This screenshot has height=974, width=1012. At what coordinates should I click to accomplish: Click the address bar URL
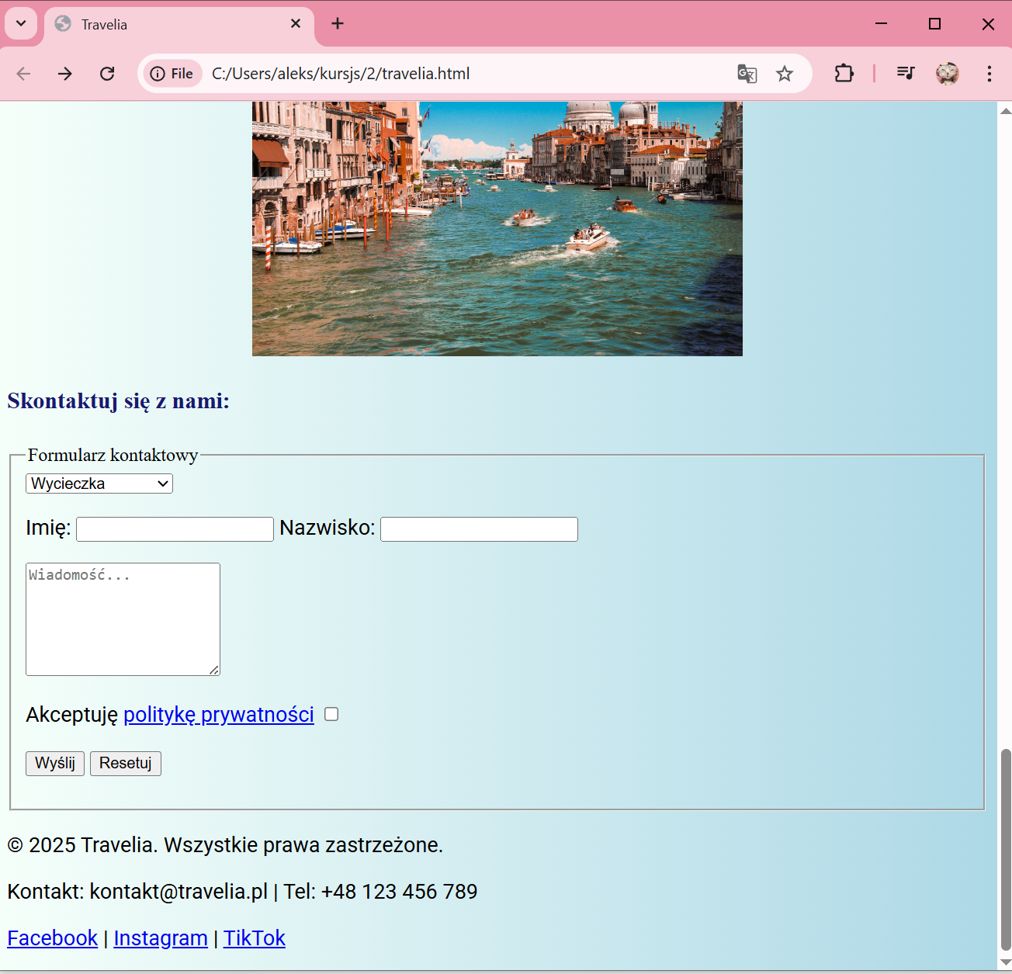[341, 74]
